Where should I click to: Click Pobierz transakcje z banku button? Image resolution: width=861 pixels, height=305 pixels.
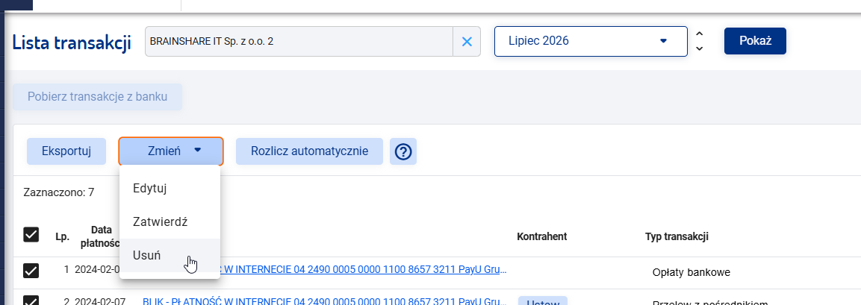point(97,97)
